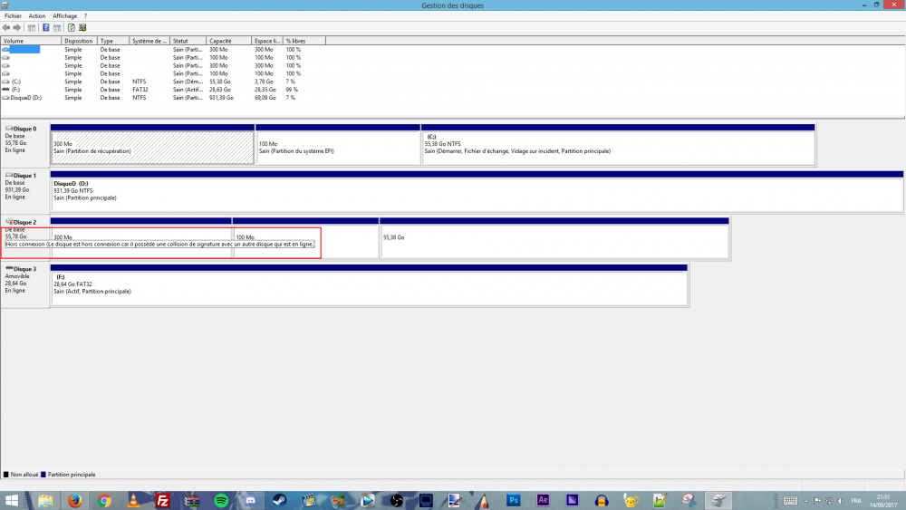906x510 pixels.
Task: Select the Disque 3 removable disk label
Action: (x=24, y=284)
